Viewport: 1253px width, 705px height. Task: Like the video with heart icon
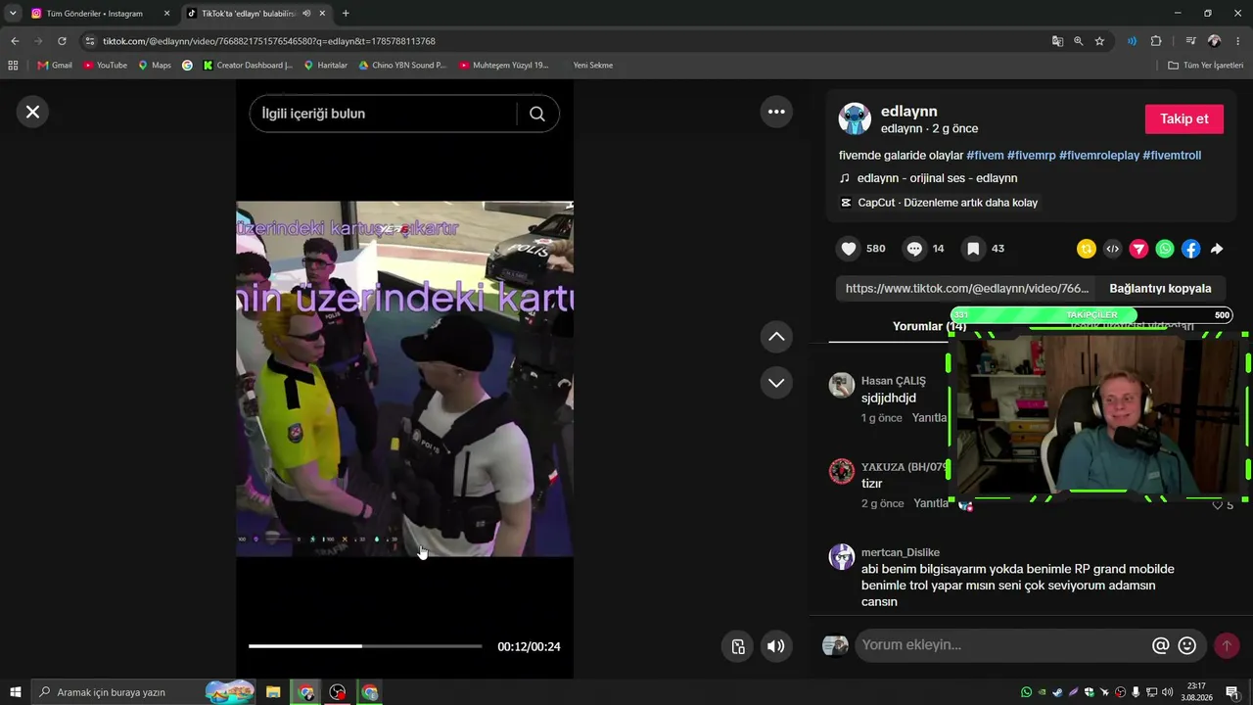(849, 249)
